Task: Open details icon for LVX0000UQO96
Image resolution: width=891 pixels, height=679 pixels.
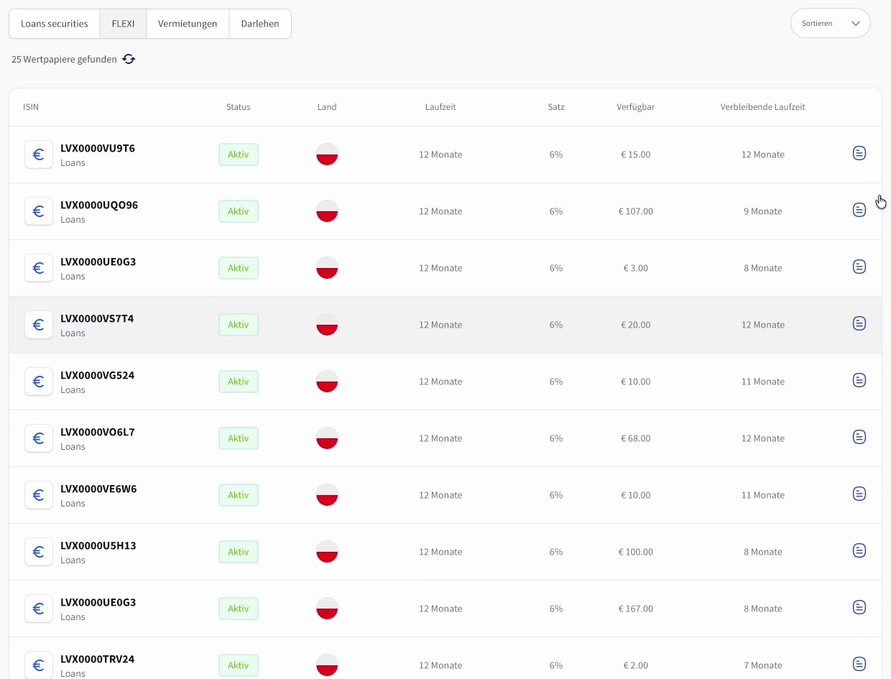Action: pos(859,210)
